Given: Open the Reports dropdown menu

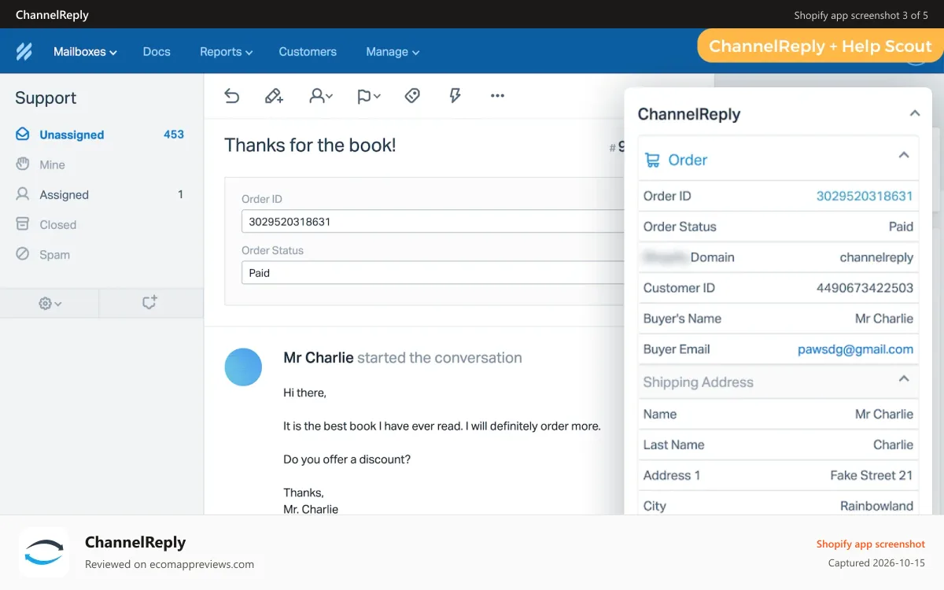Looking at the screenshot, I should coord(227,52).
